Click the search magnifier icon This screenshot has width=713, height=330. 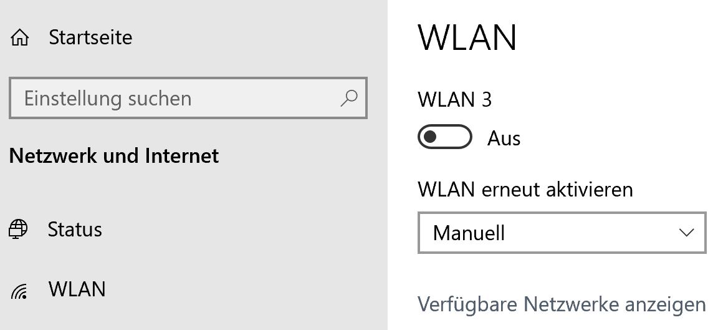coord(349,98)
